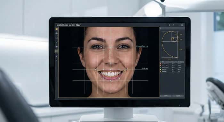
Task: Minimize the Digital Smile Design window
Action: (x=178, y=25)
